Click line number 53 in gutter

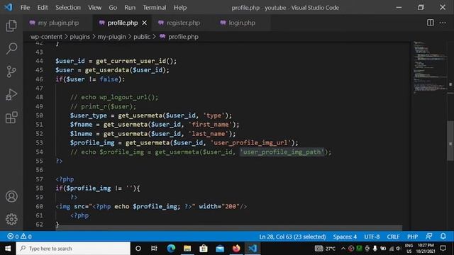pyautogui.click(x=39, y=142)
